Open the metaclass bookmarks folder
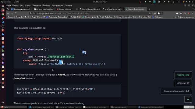 [x=127, y=17]
